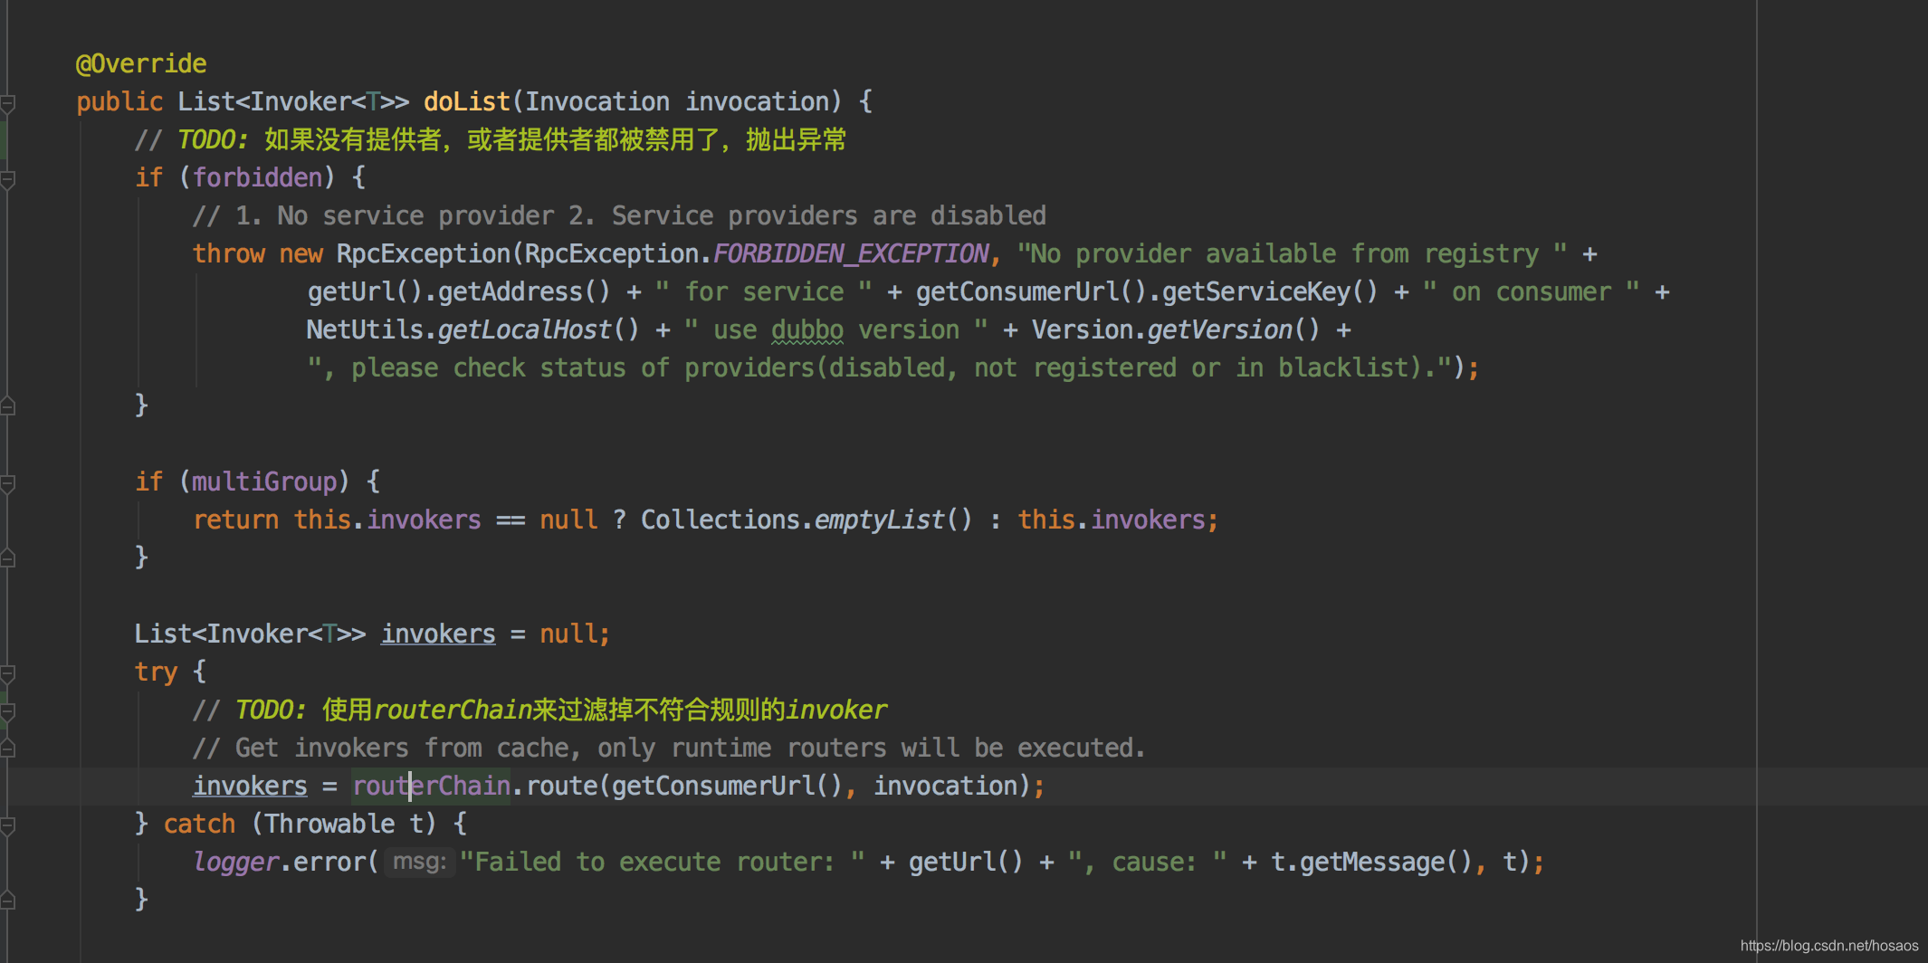Click the getAddress() method call
Screen dimensions: 1928x963
525,291
